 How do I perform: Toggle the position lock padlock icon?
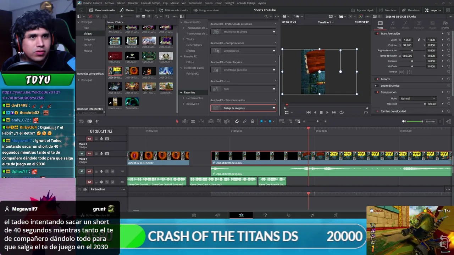pyautogui.click(x=252, y=121)
